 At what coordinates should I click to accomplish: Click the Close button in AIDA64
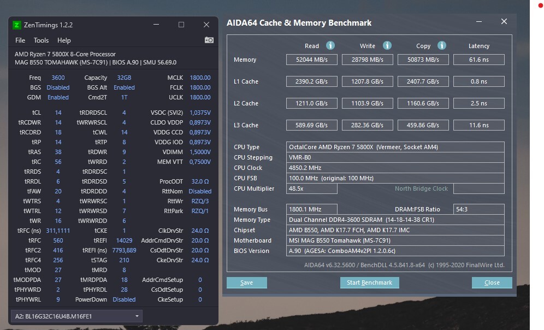point(492,282)
